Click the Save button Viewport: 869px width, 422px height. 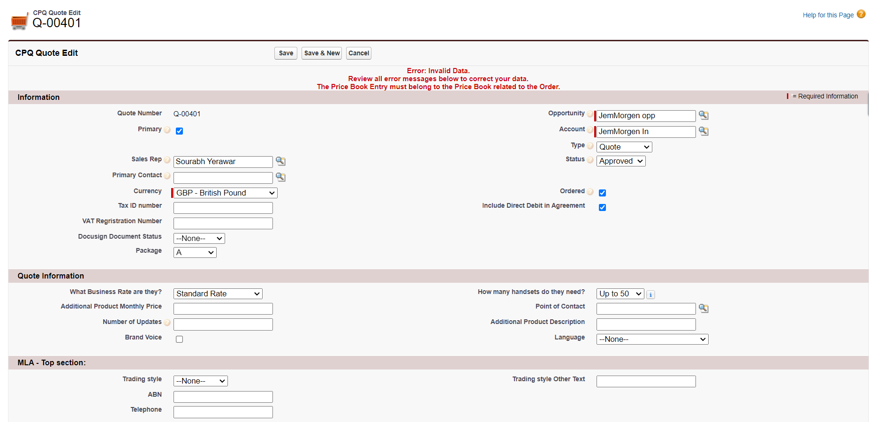point(286,53)
